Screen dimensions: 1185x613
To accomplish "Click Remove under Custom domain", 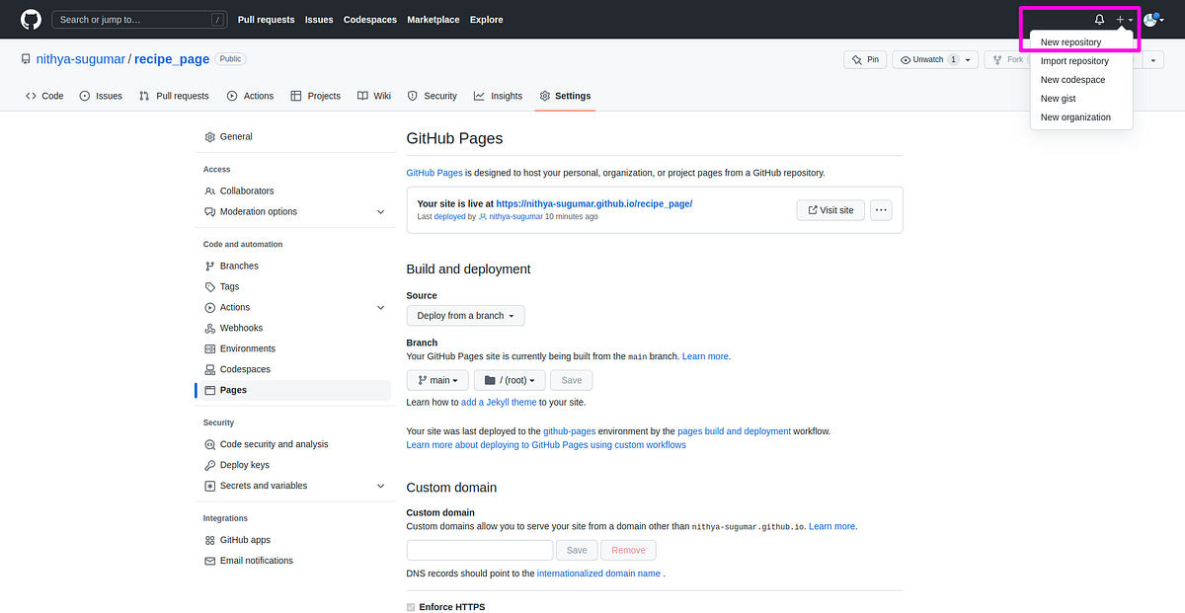I will pos(628,550).
